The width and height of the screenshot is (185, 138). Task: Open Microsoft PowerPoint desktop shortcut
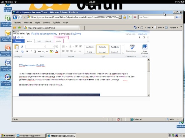coord(5,49)
